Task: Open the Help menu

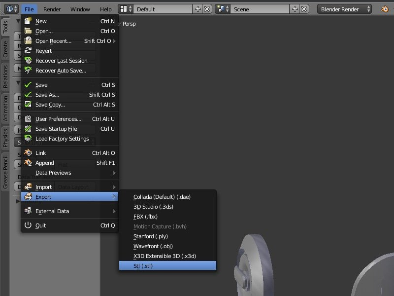Action: [105, 9]
